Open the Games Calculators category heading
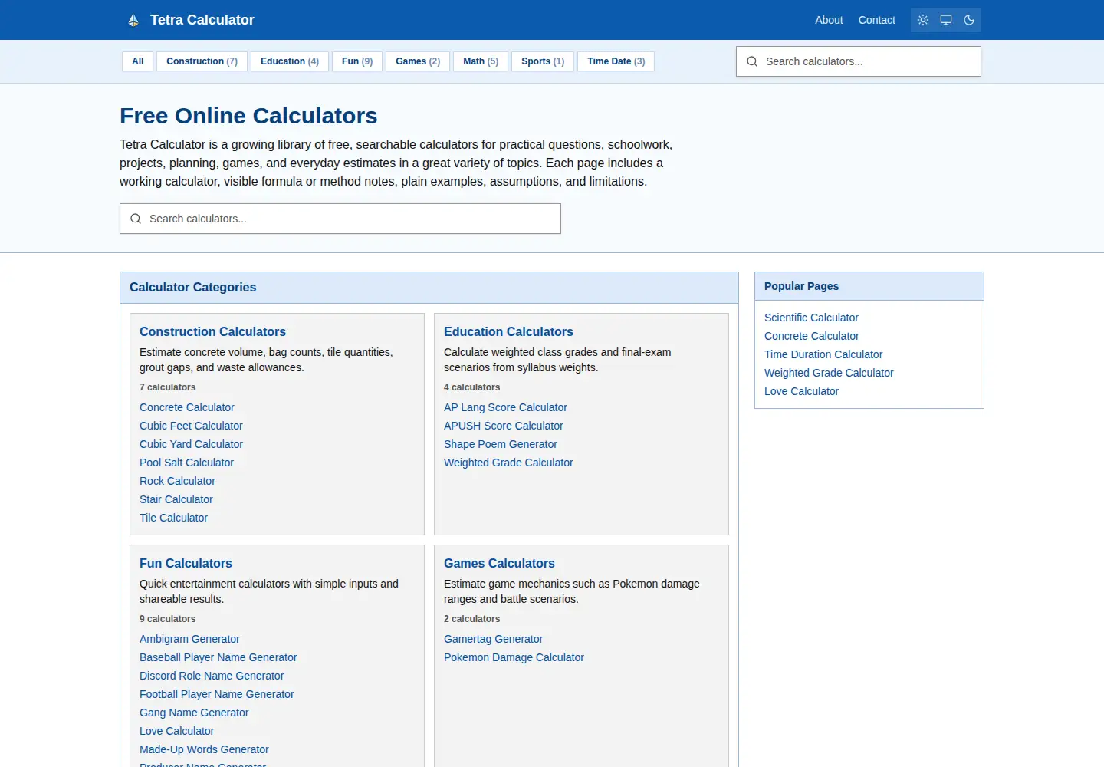This screenshot has height=767, width=1104. coord(499,563)
